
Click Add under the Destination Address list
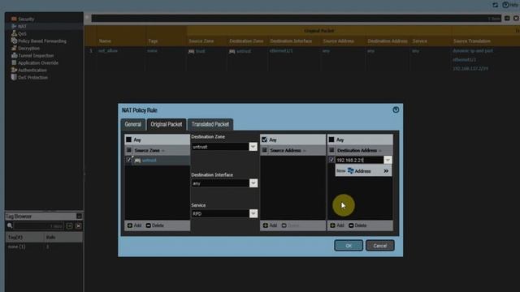pyautogui.click(x=337, y=225)
